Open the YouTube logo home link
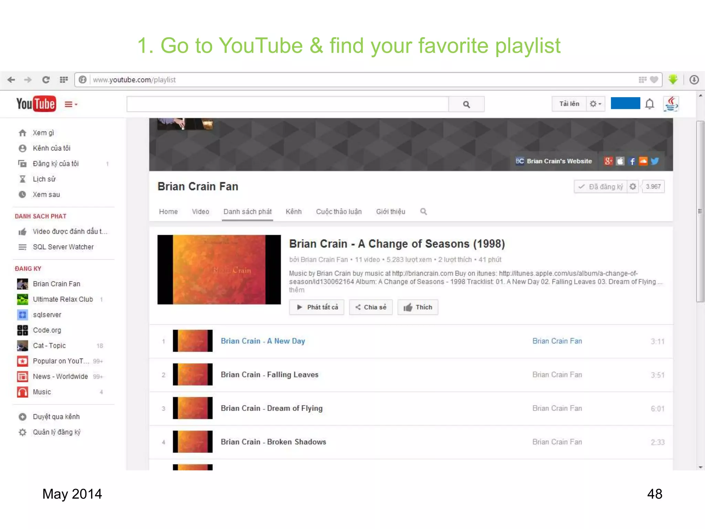This screenshot has width=705, height=529. click(x=36, y=104)
